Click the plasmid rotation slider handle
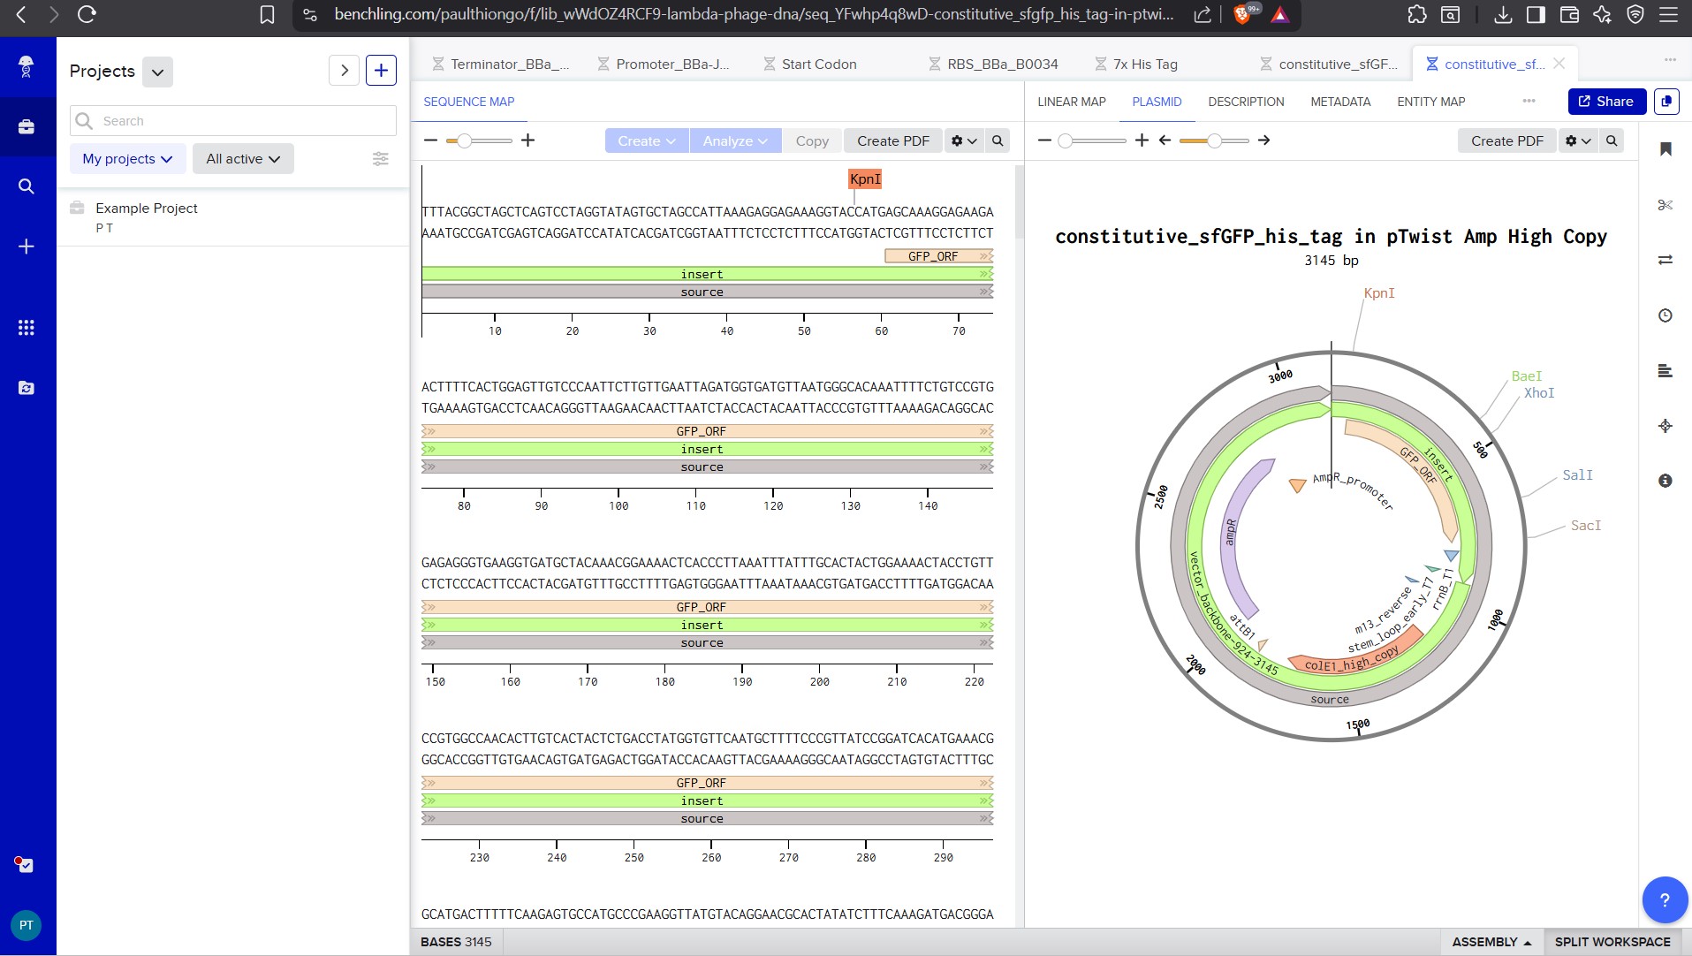The height and width of the screenshot is (956, 1692). 1215,140
